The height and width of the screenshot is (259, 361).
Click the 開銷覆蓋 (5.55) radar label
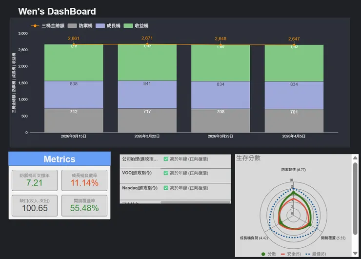pyautogui.click(x=333, y=238)
